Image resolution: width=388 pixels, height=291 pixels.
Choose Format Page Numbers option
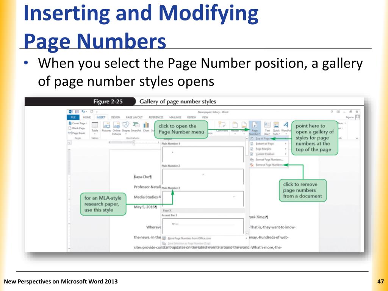click(x=268, y=160)
